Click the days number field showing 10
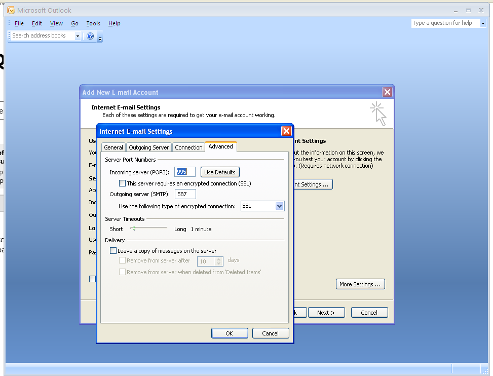 [206, 261]
